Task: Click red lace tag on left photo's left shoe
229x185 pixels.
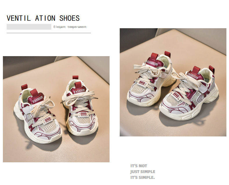Action: click(48, 120)
